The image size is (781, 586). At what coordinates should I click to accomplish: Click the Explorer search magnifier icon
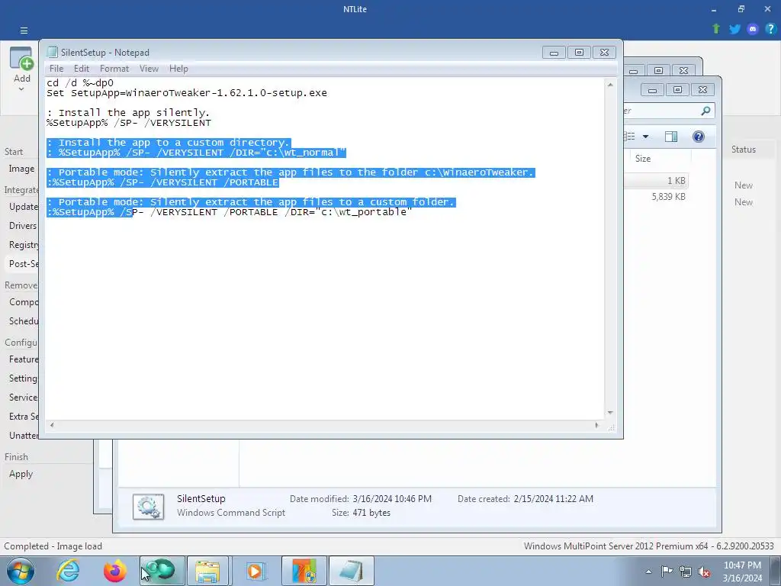point(705,111)
